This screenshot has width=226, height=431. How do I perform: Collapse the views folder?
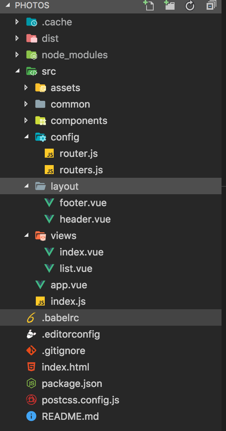click(x=26, y=235)
